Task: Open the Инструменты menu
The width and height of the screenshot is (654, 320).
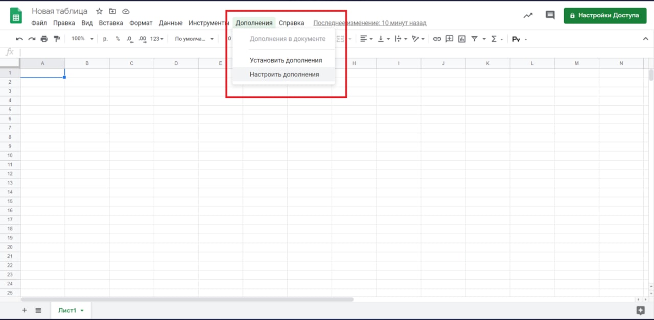Action: coord(209,23)
